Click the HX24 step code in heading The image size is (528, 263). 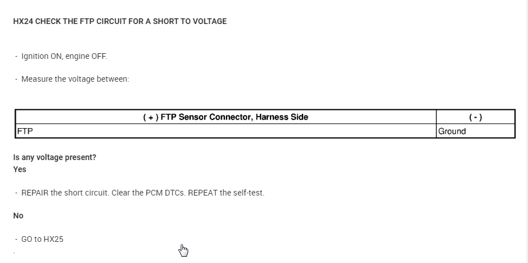tap(23, 21)
